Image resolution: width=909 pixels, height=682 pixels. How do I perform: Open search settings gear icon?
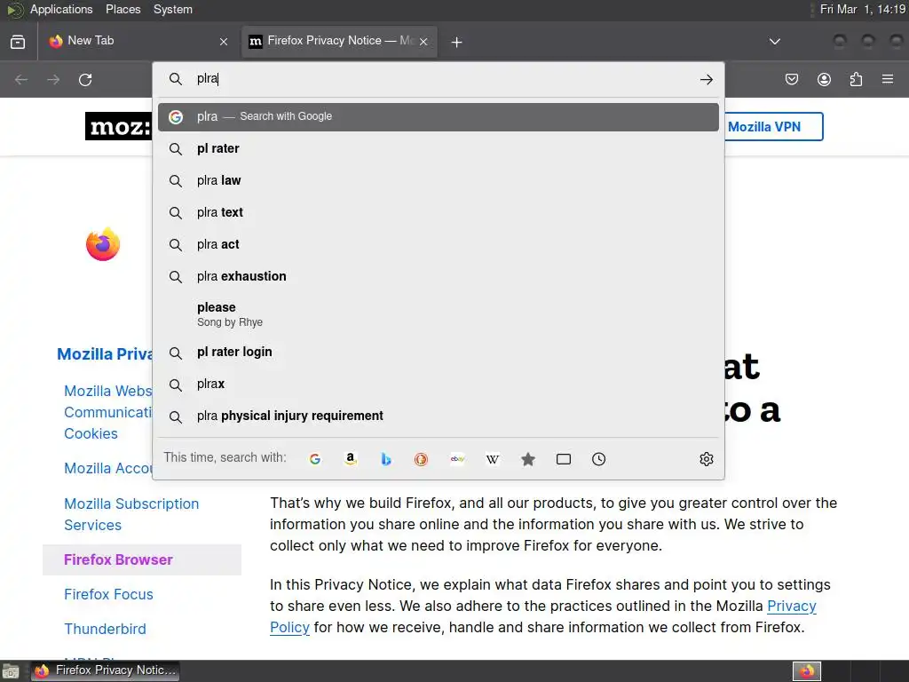706,459
